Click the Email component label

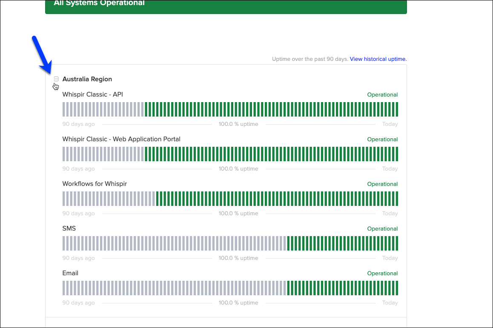(x=70, y=273)
